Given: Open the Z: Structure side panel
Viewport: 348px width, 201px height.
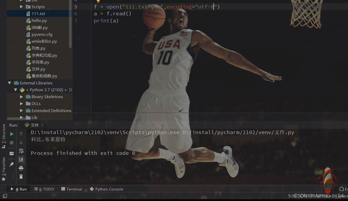Looking at the screenshot, I should coord(4,136).
